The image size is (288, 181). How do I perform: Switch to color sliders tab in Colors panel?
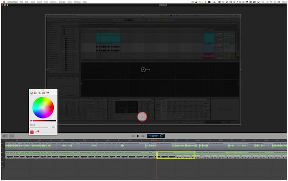(x=36, y=93)
